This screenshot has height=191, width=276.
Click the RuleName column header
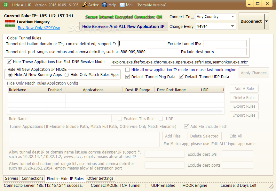(x=27, y=90)
